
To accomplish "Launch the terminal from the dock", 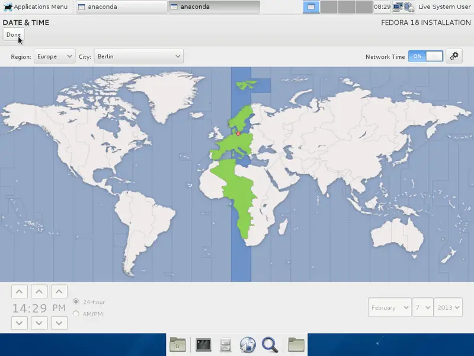I will point(203,345).
